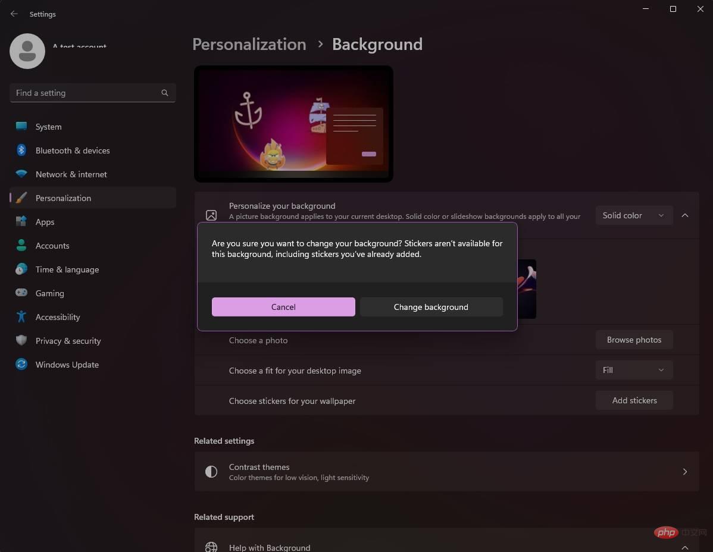This screenshot has width=713, height=552.
Task: Select Personalization in the sidebar
Action: (93, 198)
